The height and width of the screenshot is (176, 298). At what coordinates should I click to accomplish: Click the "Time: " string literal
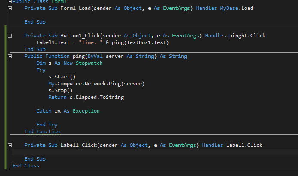[x=91, y=42]
